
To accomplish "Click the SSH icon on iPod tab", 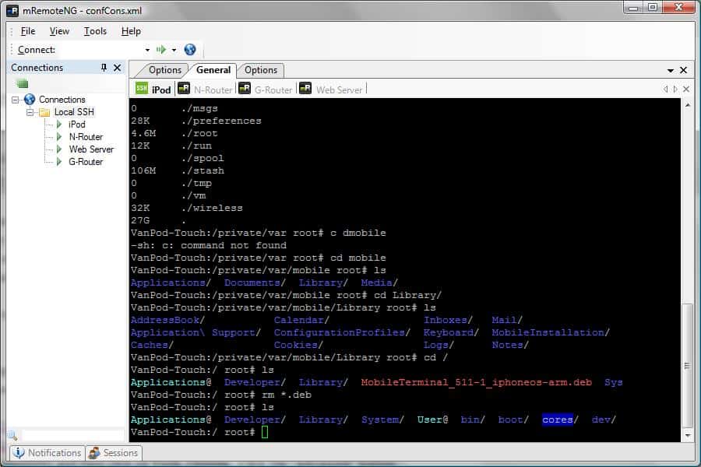I will click(142, 89).
